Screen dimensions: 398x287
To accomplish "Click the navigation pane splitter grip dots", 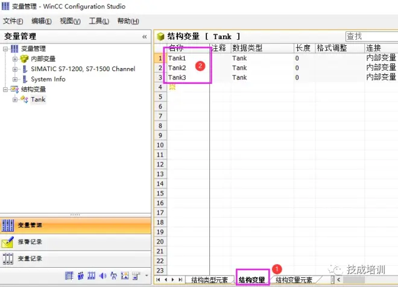I will 75,215.
